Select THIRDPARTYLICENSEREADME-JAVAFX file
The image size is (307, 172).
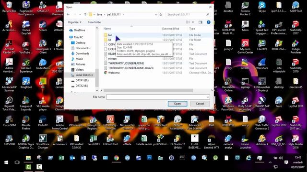(131, 68)
